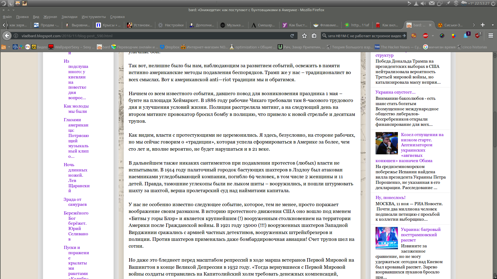
Task: Click the orange no-script blocked-circle icon
Action: click(414, 36)
